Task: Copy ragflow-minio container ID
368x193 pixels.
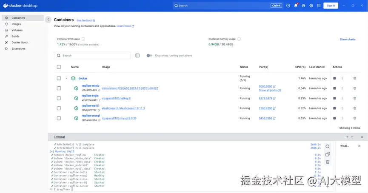Action: 99,90
